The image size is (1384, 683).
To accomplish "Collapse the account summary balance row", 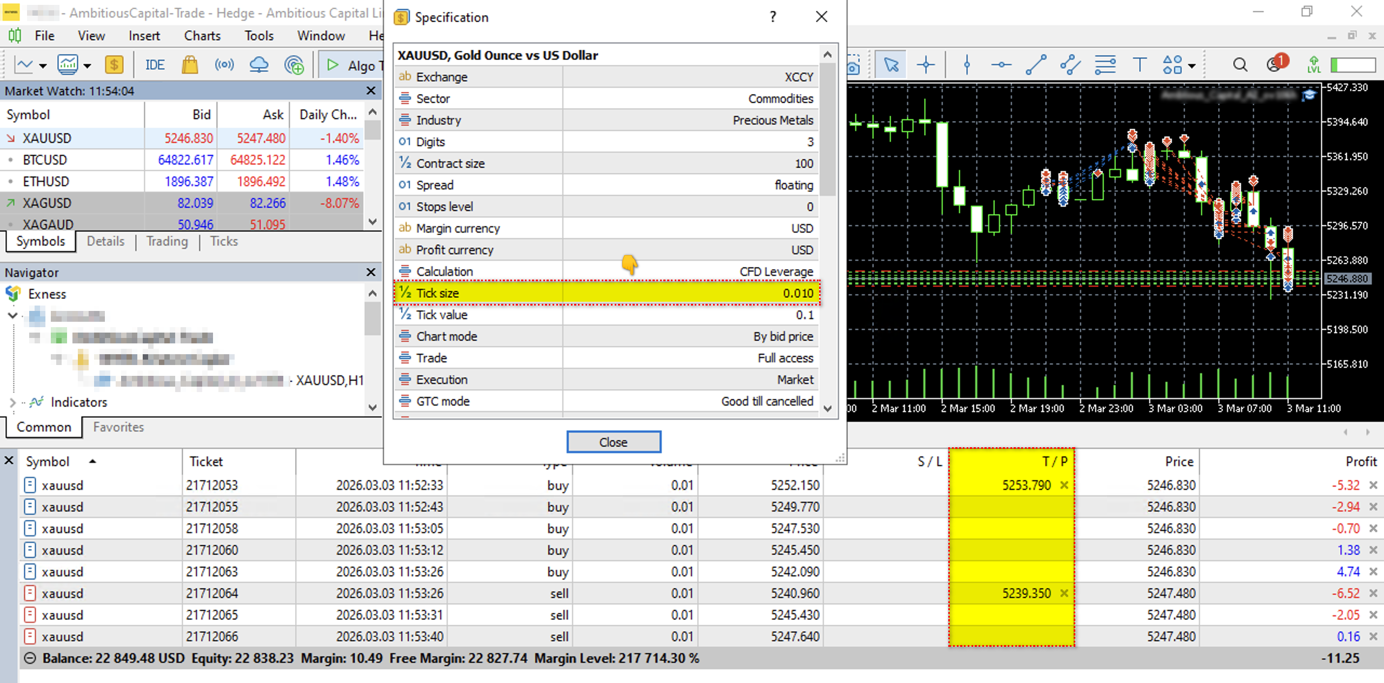I will (30, 658).
